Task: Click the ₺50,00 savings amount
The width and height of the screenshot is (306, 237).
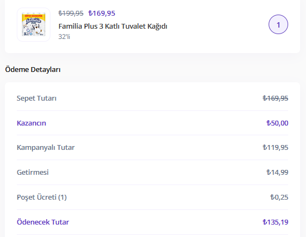Action: pyautogui.click(x=277, y=123)
